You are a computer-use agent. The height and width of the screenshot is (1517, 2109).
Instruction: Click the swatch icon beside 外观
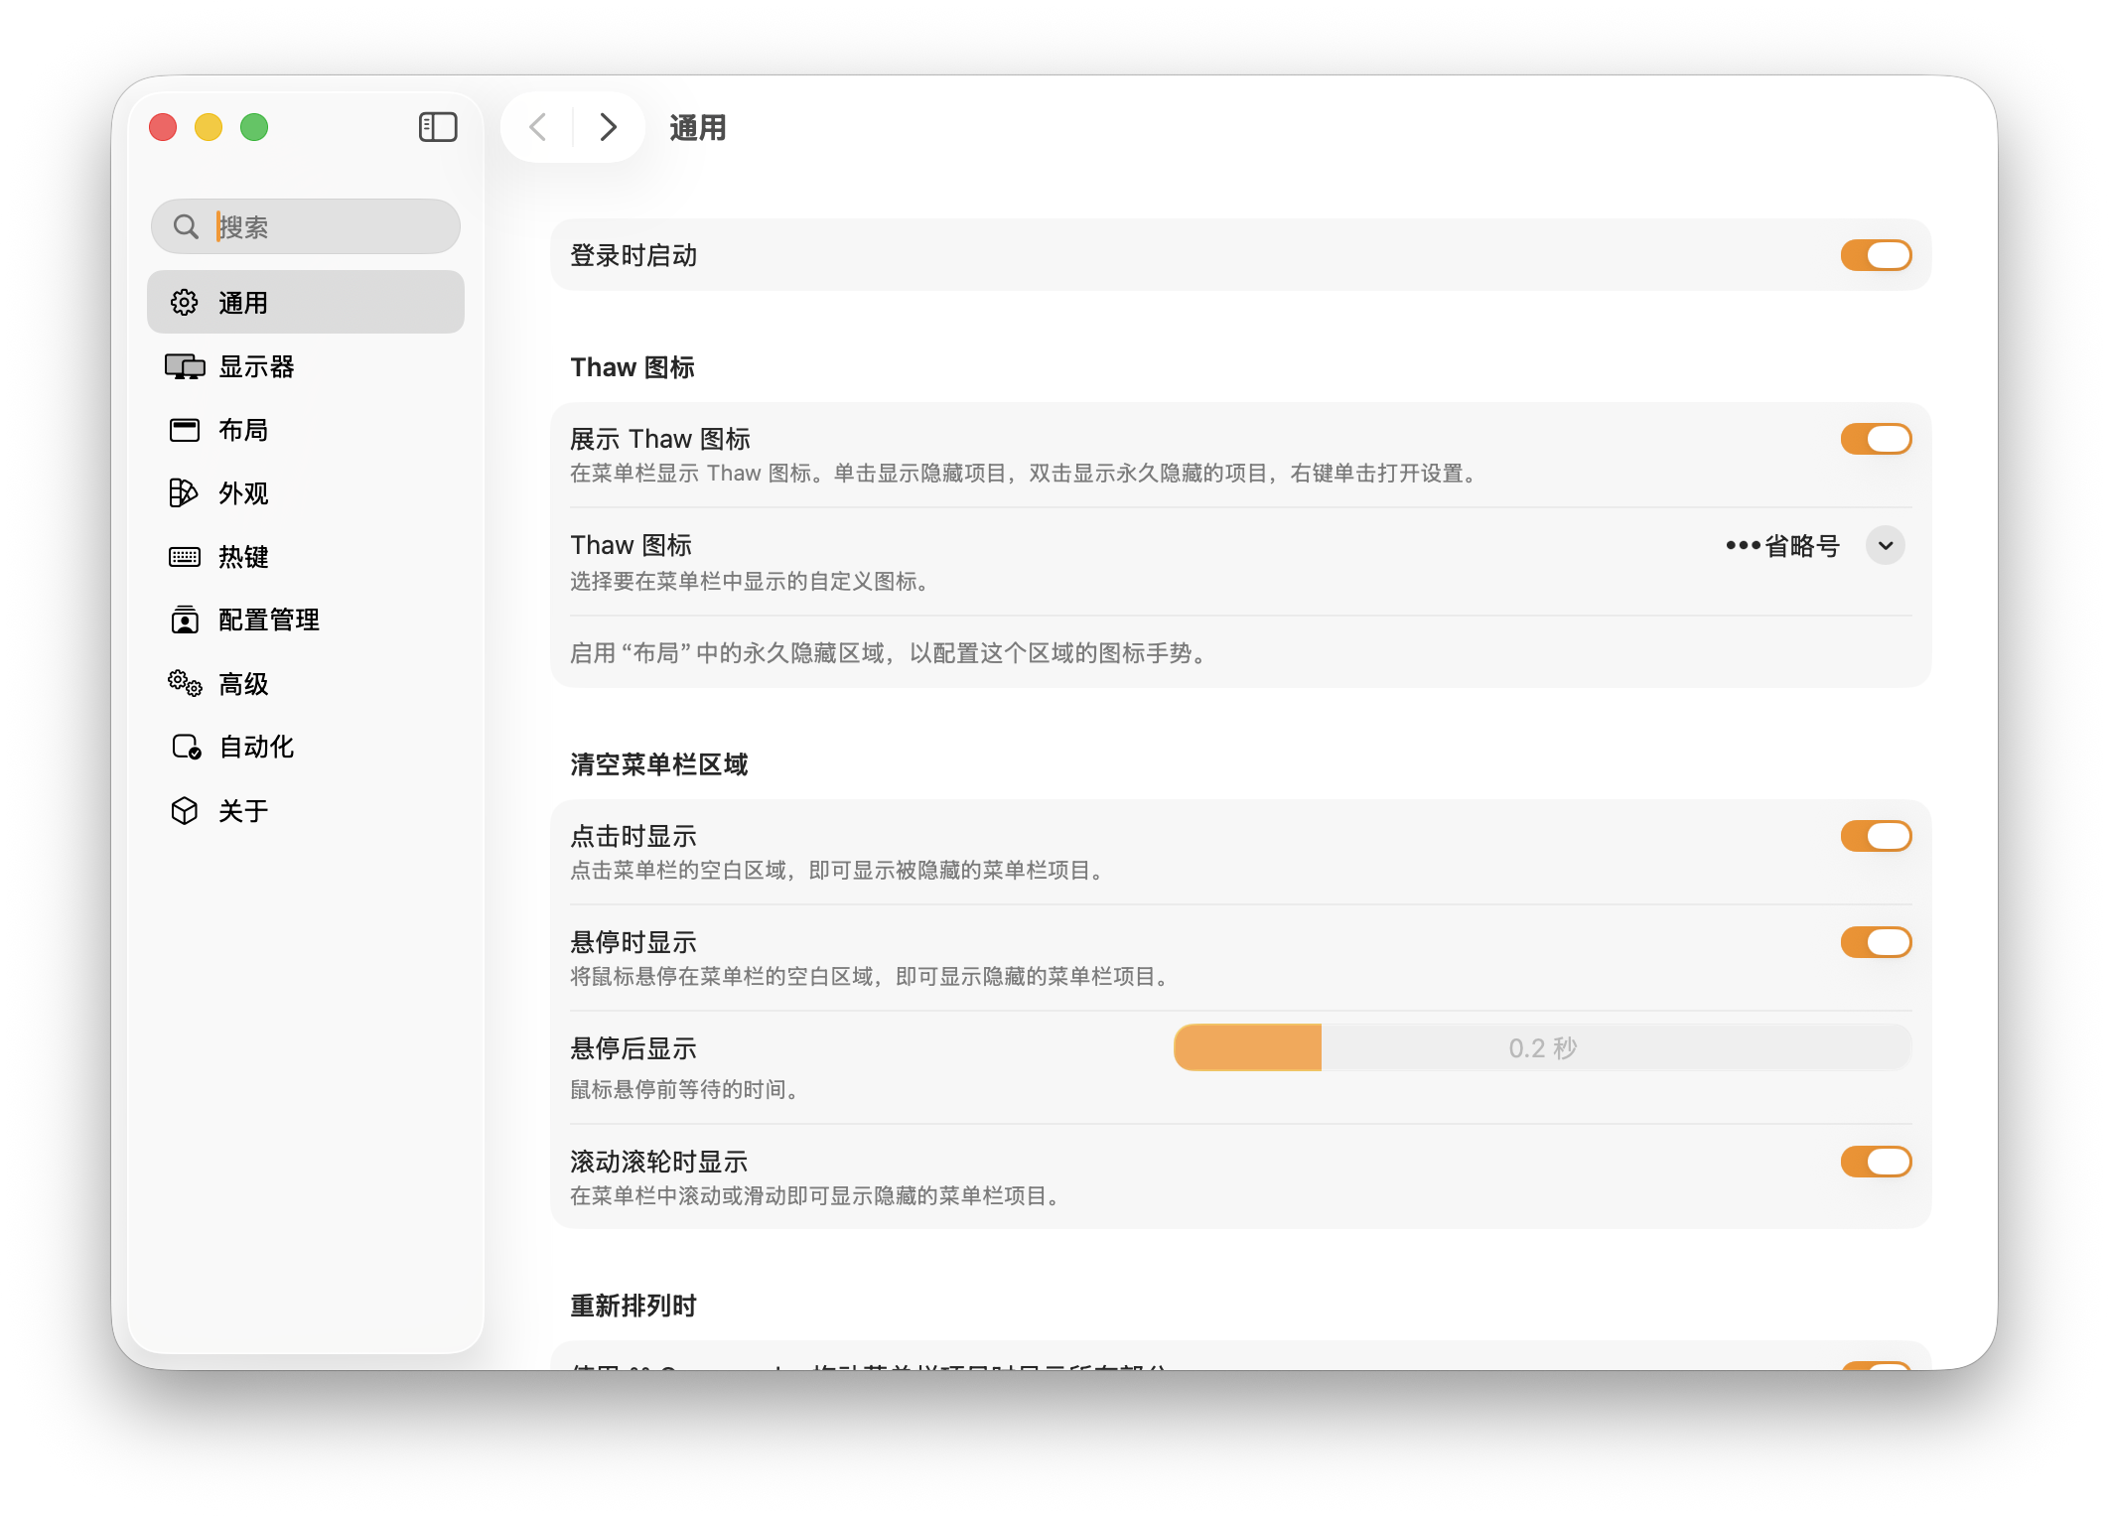185,493
